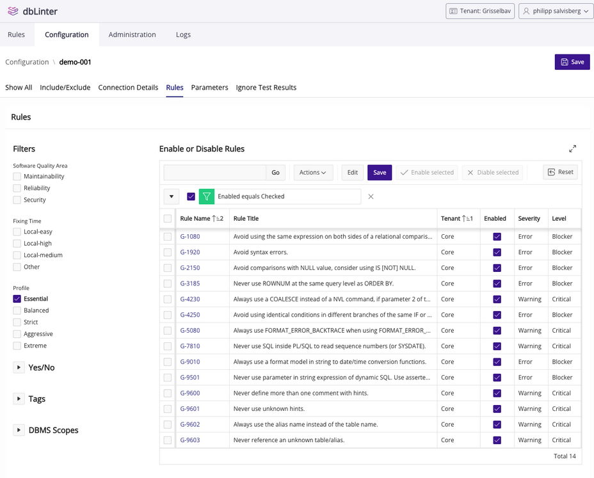
Task: Click the green filter funnel icon
Action: point(206,196)
